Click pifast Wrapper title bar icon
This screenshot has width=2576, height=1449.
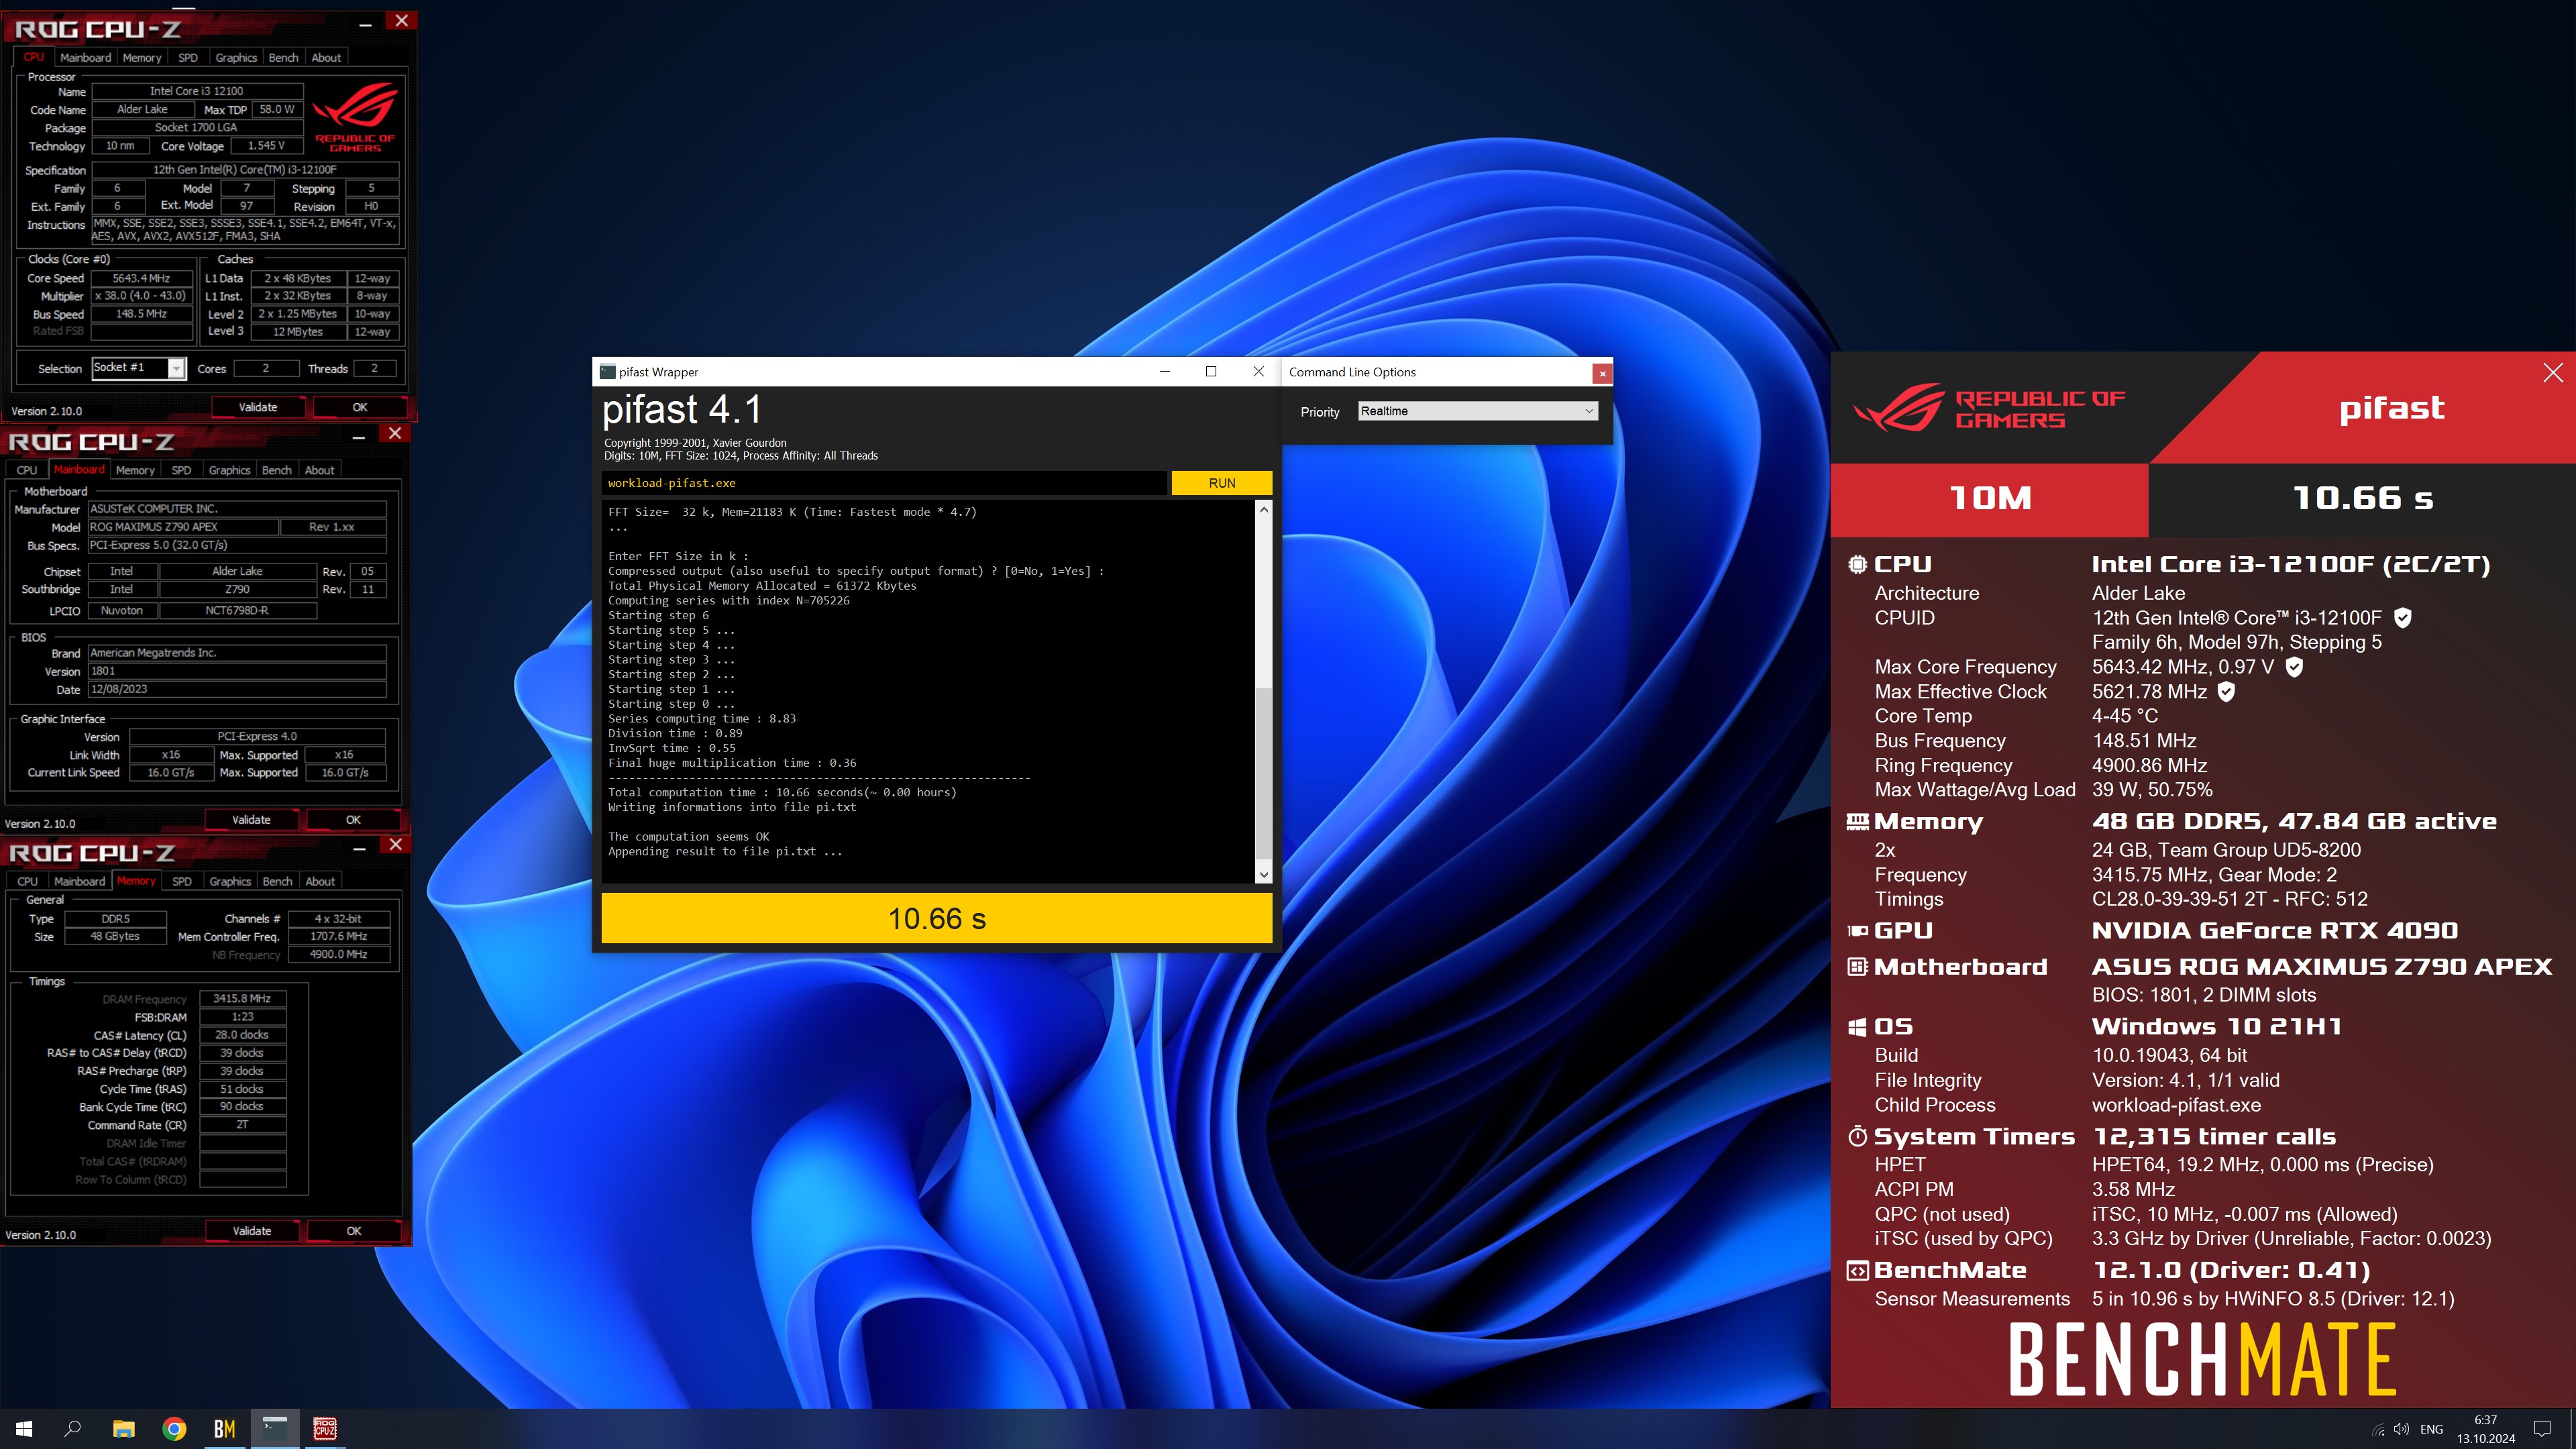pyautogui.click(x=607, y=372)
